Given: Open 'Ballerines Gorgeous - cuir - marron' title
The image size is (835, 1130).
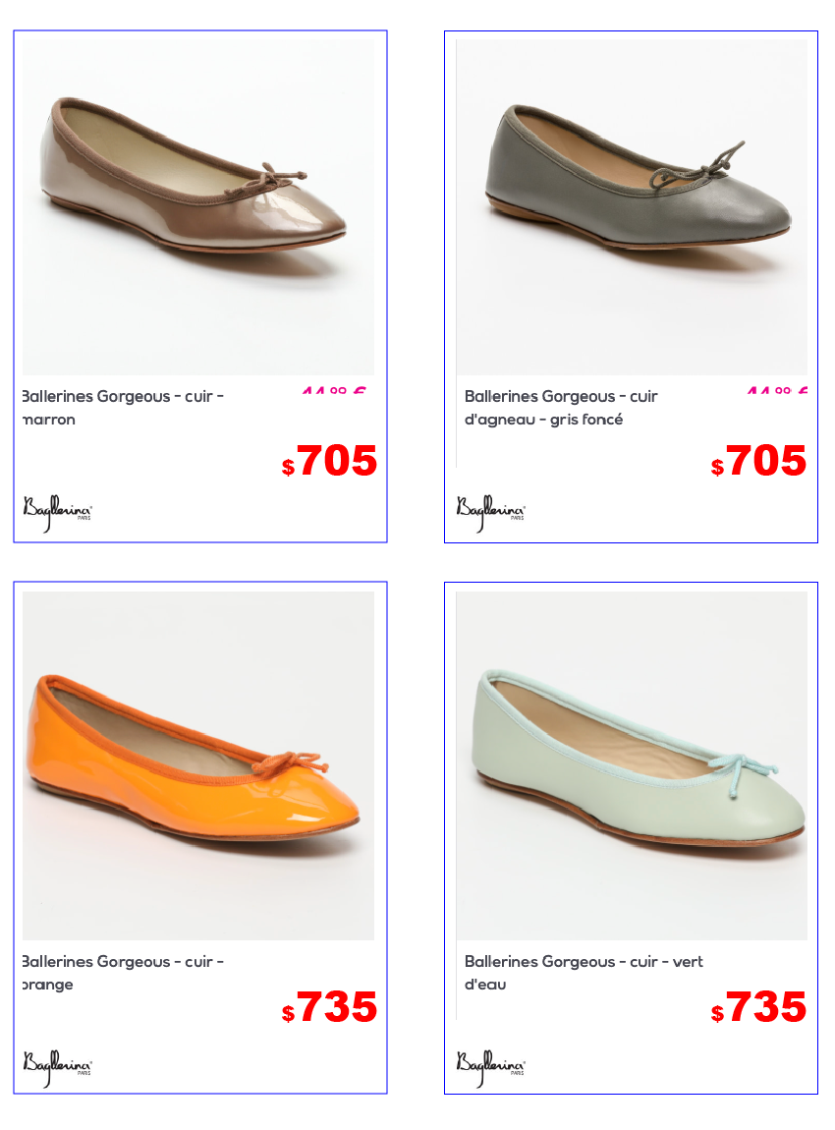Looking at the screenshot, I should coord(123,408).
